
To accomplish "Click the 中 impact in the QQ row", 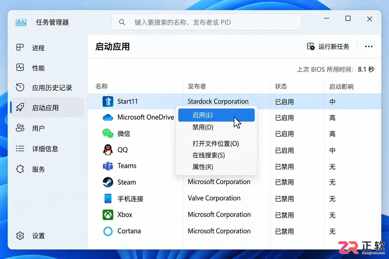I will pyautogui.click(x=332, y=150).
